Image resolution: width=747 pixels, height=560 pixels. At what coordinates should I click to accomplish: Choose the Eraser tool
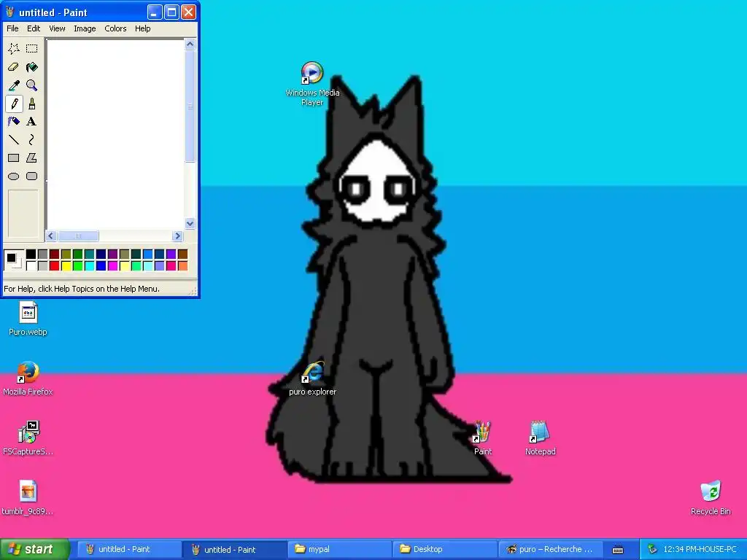pos(14,67)
